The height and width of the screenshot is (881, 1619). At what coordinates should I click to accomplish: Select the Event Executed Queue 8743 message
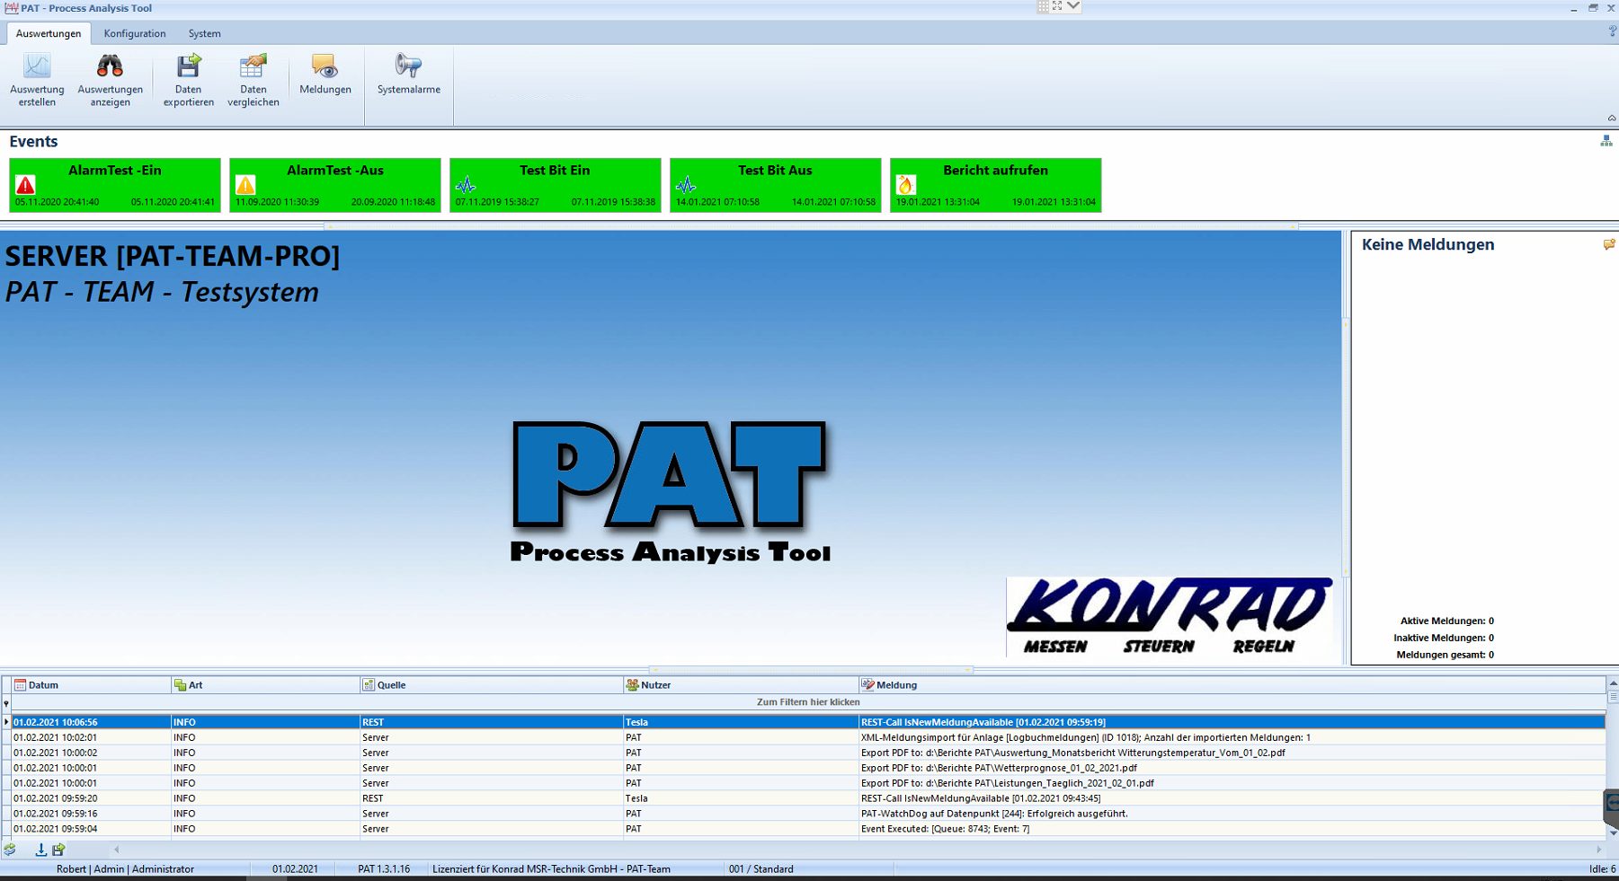(946, 829)
